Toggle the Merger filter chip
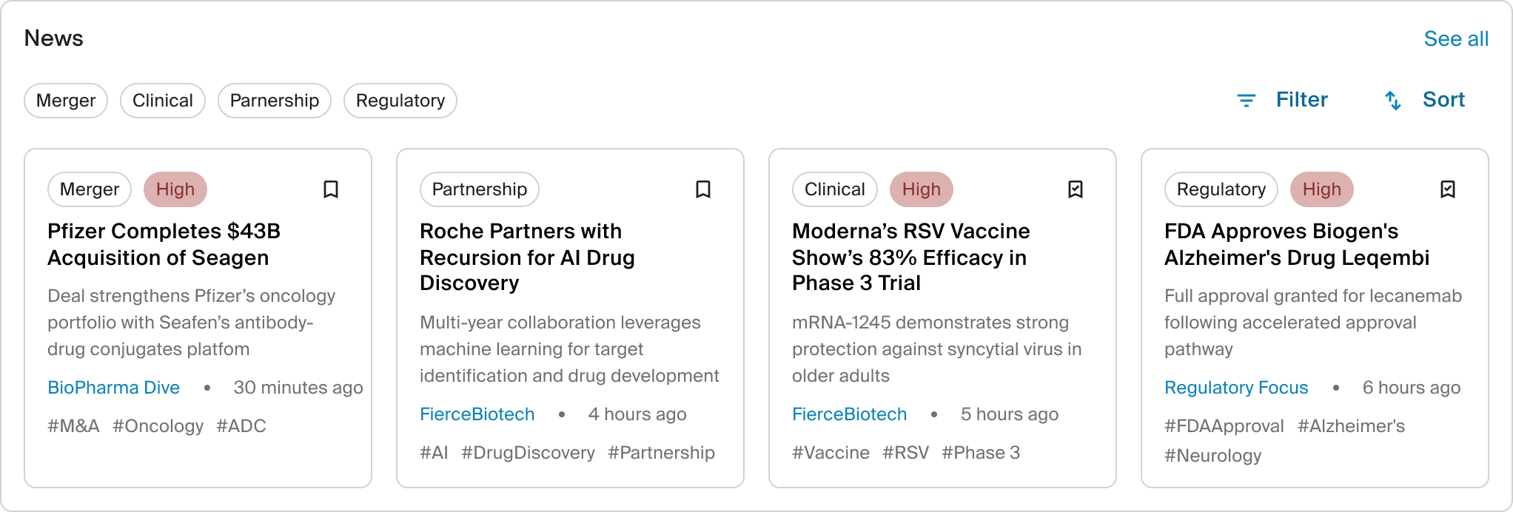1513x512 pixels. (x=66, y=101)
